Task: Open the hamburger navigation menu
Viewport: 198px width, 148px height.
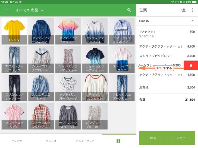Action: [7, 10]
